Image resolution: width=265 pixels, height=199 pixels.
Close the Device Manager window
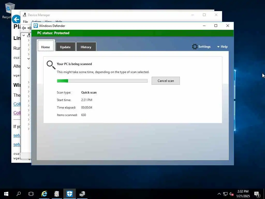pos(216,15)
